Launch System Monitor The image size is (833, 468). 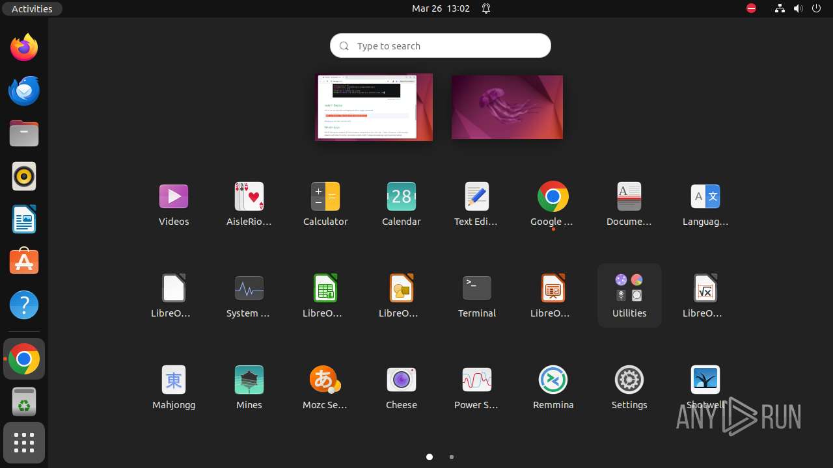(249, 296)
